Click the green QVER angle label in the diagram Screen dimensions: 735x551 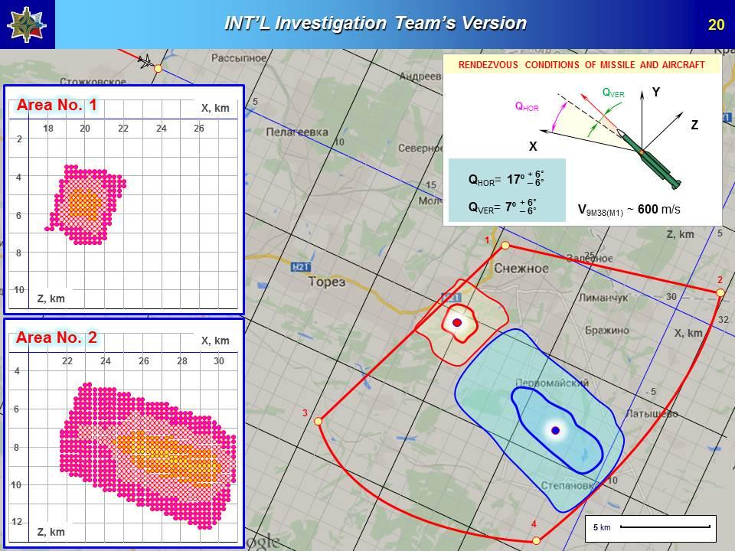(613, 93)
